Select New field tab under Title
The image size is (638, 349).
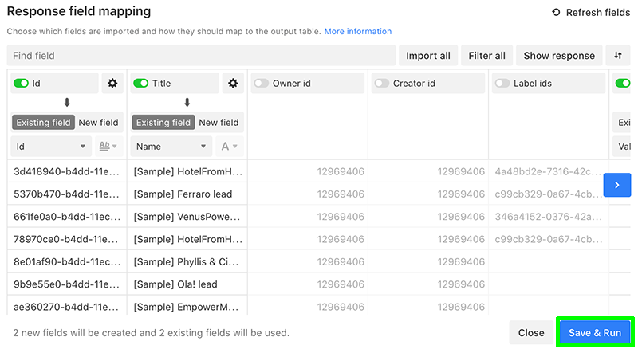click(219, 123)
